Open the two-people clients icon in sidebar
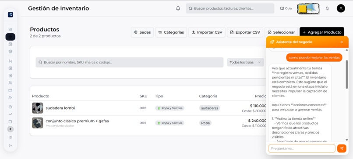Viewport: 353px width, 159px height. (x=10, y=83)
